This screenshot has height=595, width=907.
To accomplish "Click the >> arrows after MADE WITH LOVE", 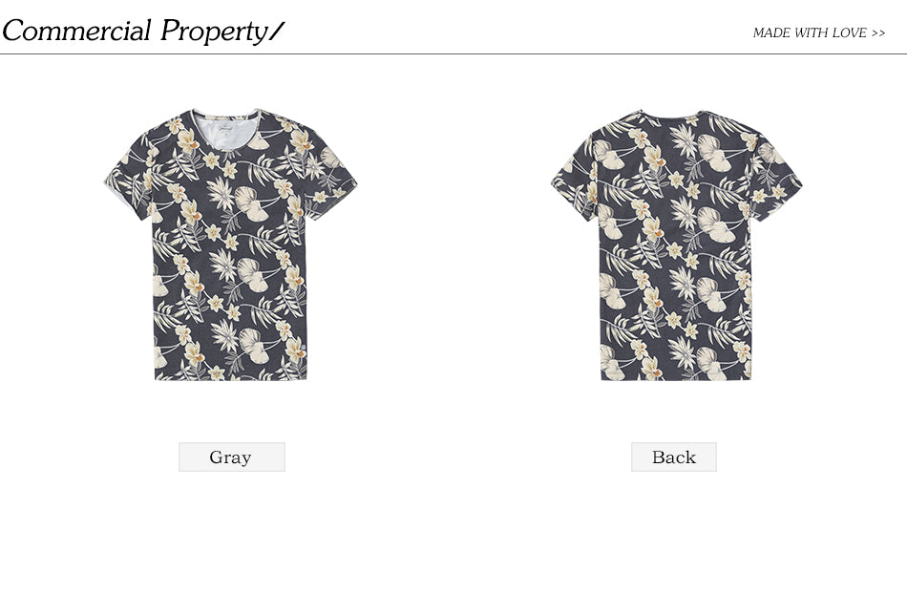I will [878, 33].
